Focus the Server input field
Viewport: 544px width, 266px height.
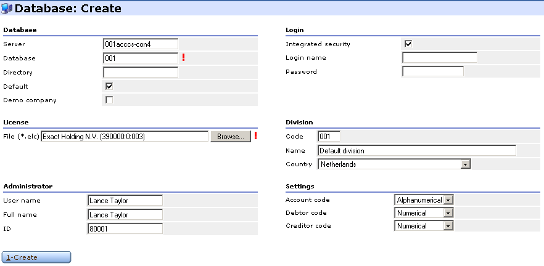coord(141,44)
